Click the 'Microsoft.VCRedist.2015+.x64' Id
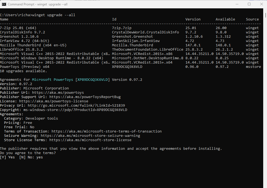This screenshot has width=267, height=188. pos(142,62)
